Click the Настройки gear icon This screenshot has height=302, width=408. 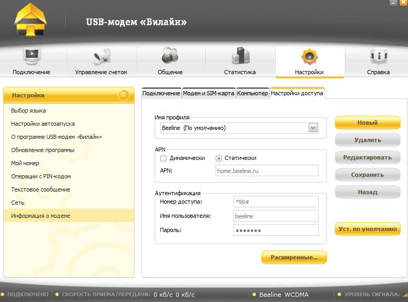pyautogui.click(x=309, y=57)
